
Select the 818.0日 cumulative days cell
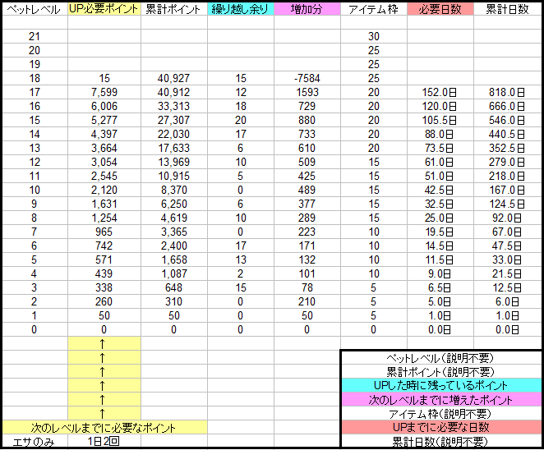coord(507,92)
